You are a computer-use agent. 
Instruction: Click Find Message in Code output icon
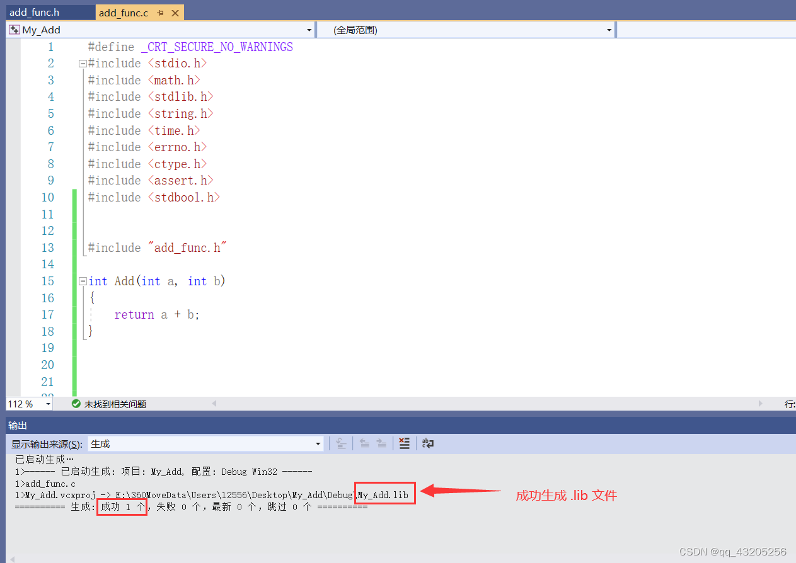[x=341, y=443]
